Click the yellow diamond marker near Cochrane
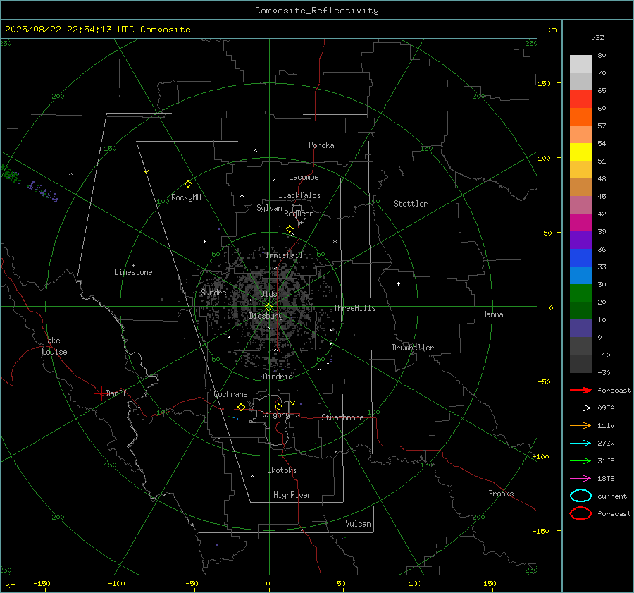The width and height of the screenshot is (634, 593). (x=241, y=407)
